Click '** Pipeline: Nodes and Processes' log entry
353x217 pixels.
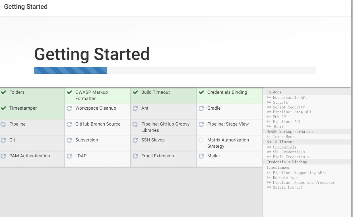coord(301,182)
